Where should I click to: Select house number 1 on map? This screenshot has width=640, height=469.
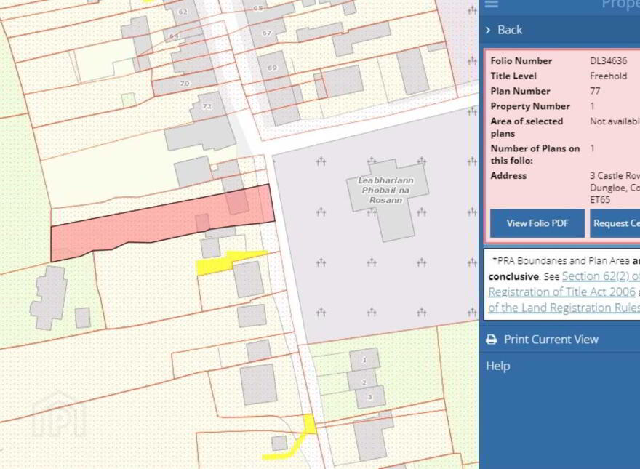click(364, 360)
